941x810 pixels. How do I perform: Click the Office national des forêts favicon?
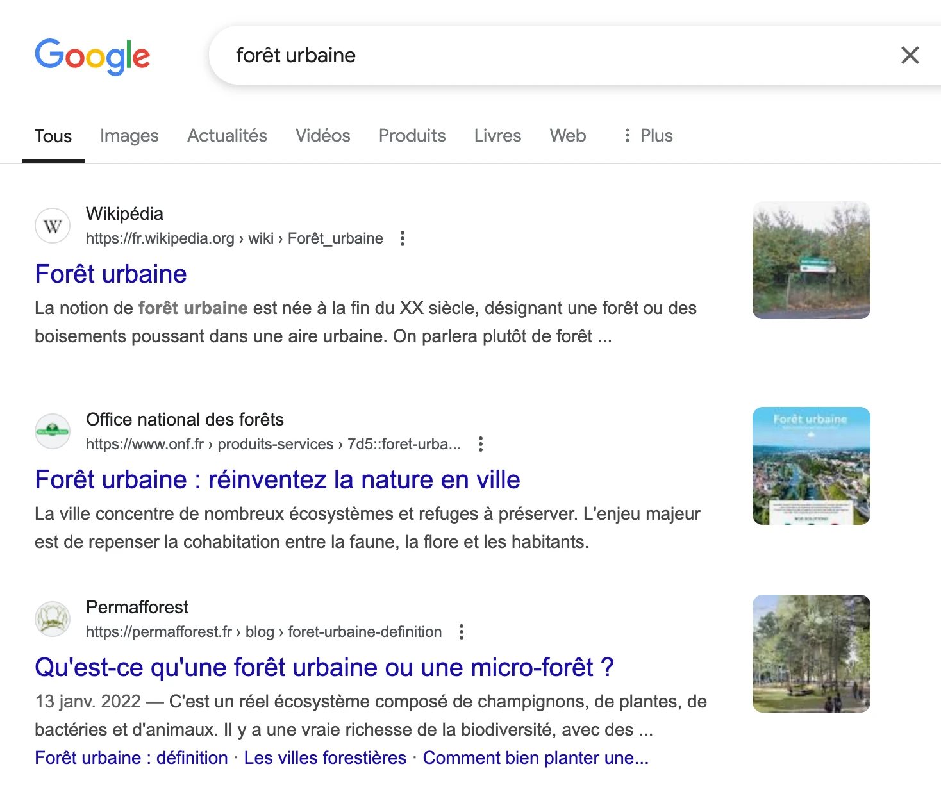(x=53, y=431)
